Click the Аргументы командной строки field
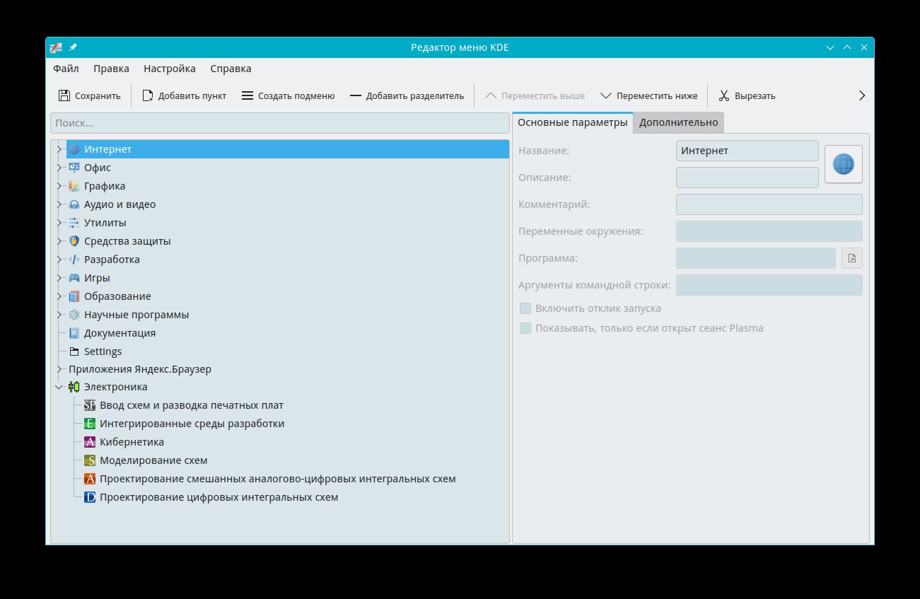The image size is (920, 599). (769, 285)
